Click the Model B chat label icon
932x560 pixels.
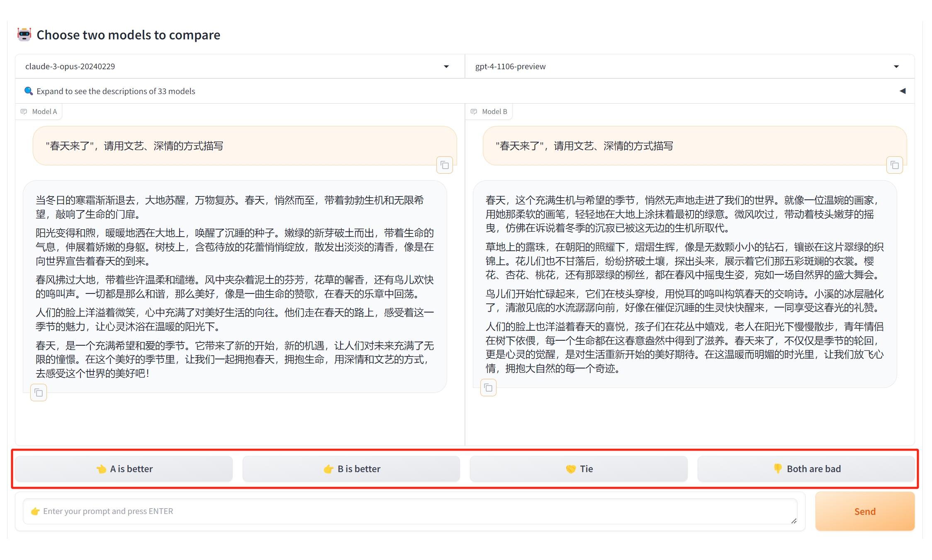(474, 112)
